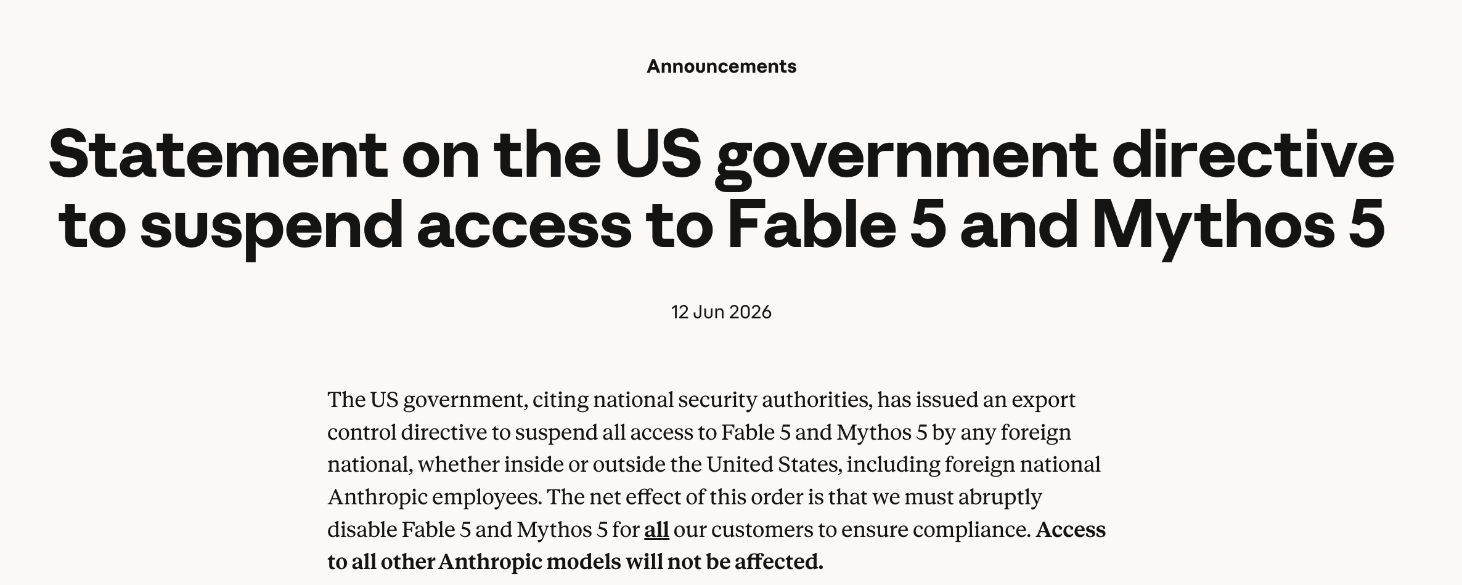Click the publication date 12 Jun 2026
Screen dimensions: 1462x585
721,312
